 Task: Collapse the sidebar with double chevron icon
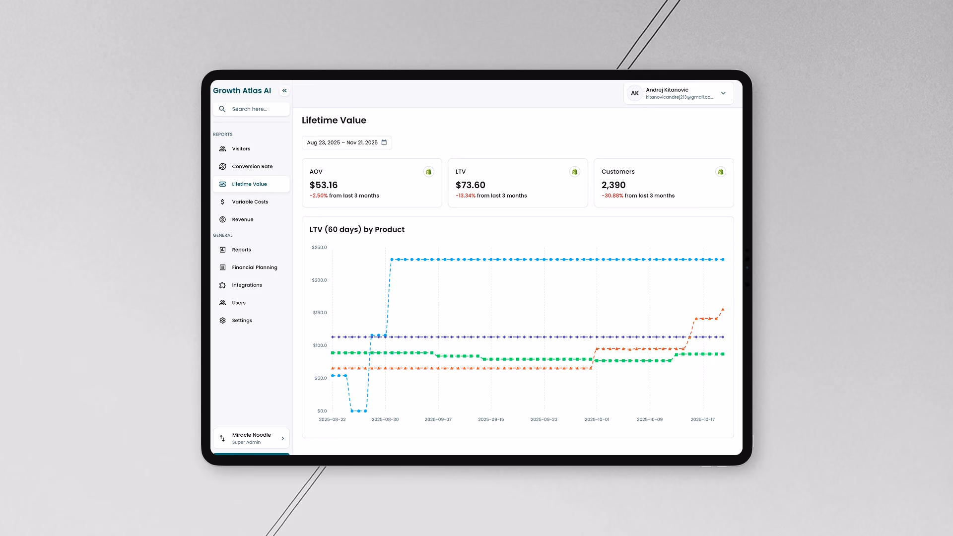284,91
